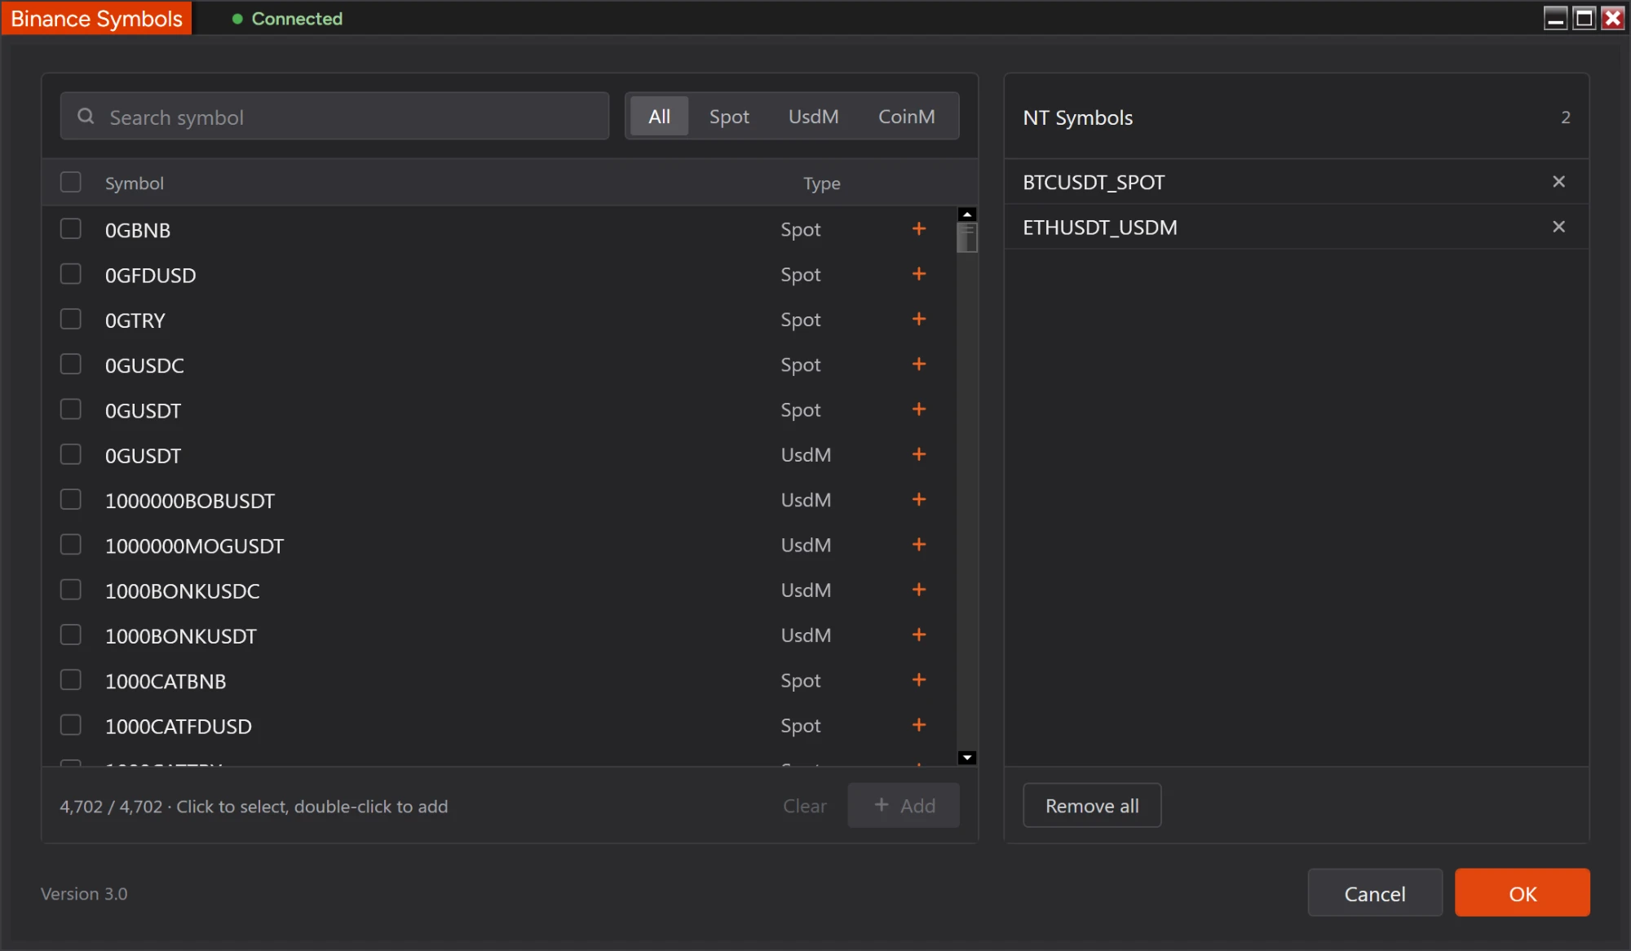Click the Type column header
This screenshot has height=951, width=1631.
(821, 183)
